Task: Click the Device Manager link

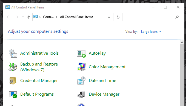Action: [104, 94]
